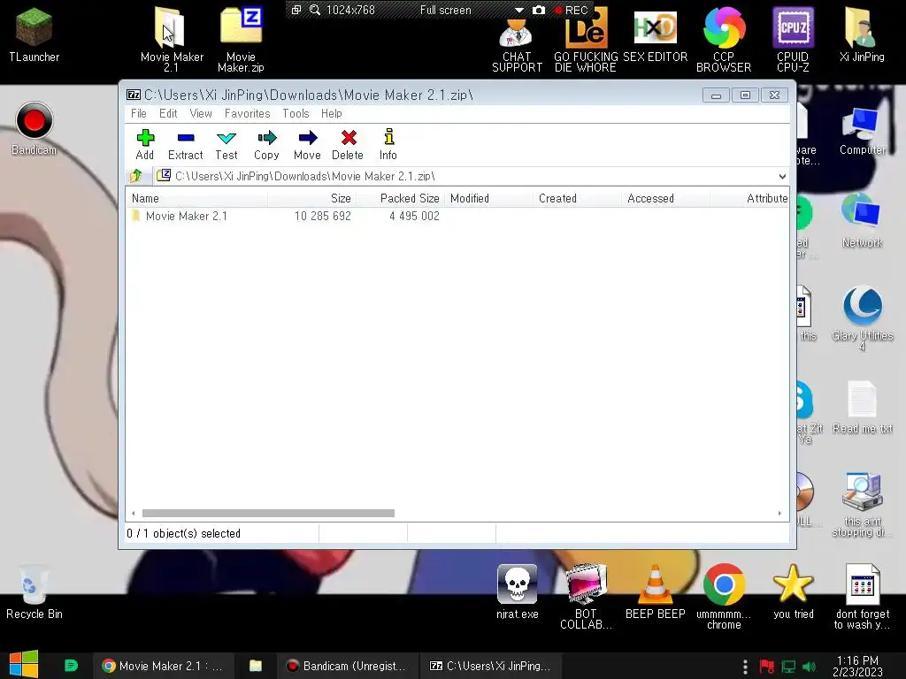The image size is (906, 679).
Task: Sort by Name column header
Action: pos(196,198)
